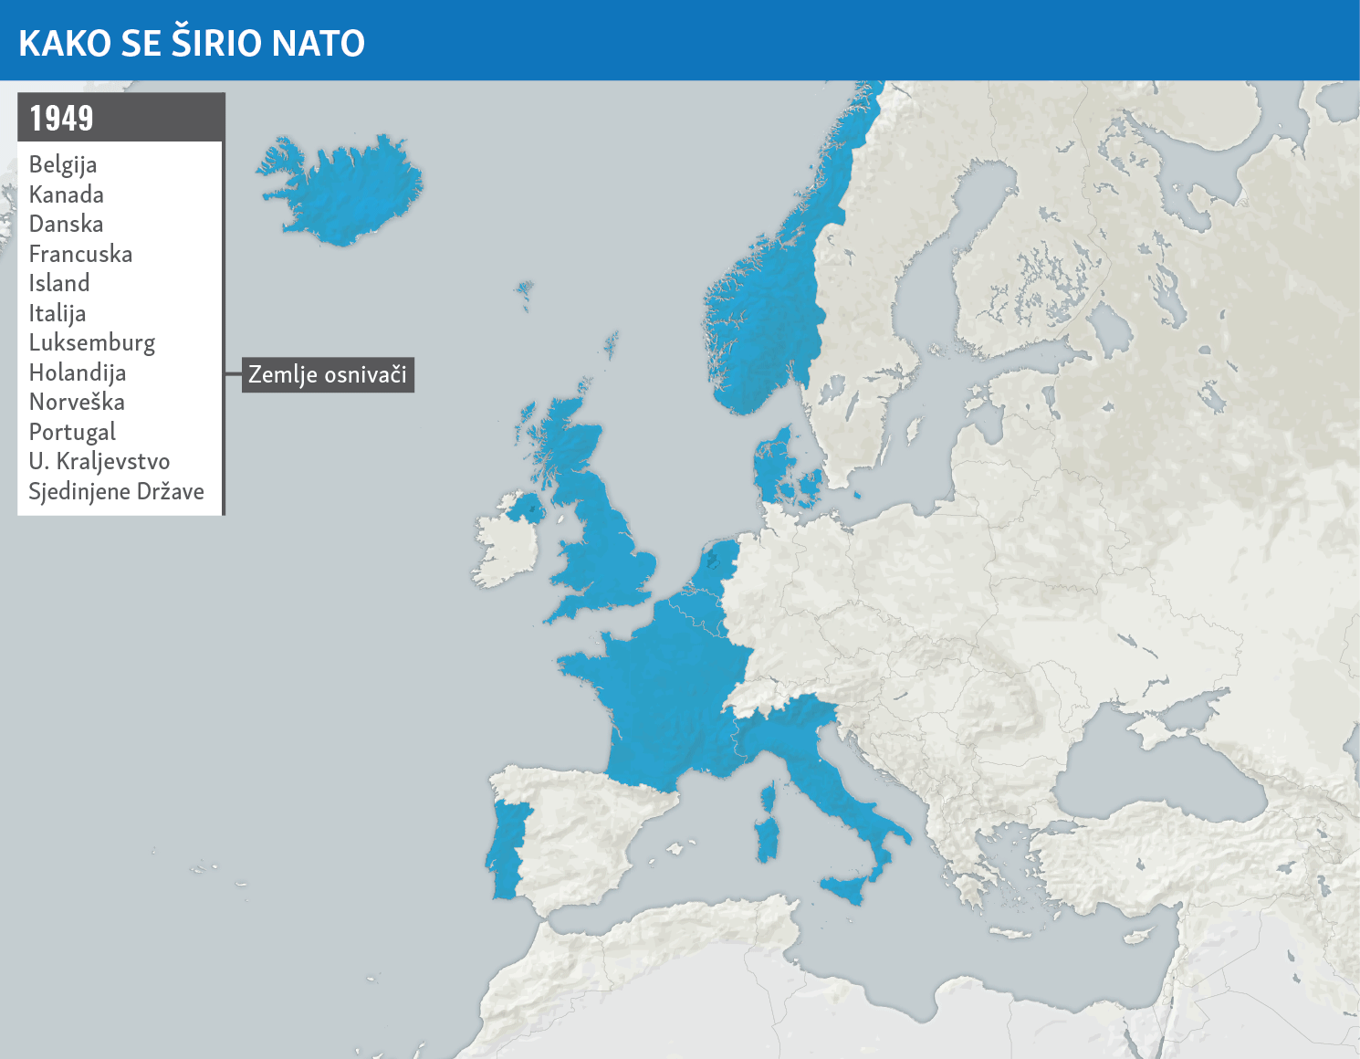The image size is (1360, 1059).
Task: Click blue-highlighted Iceland on the map
Action: point(347,192)
